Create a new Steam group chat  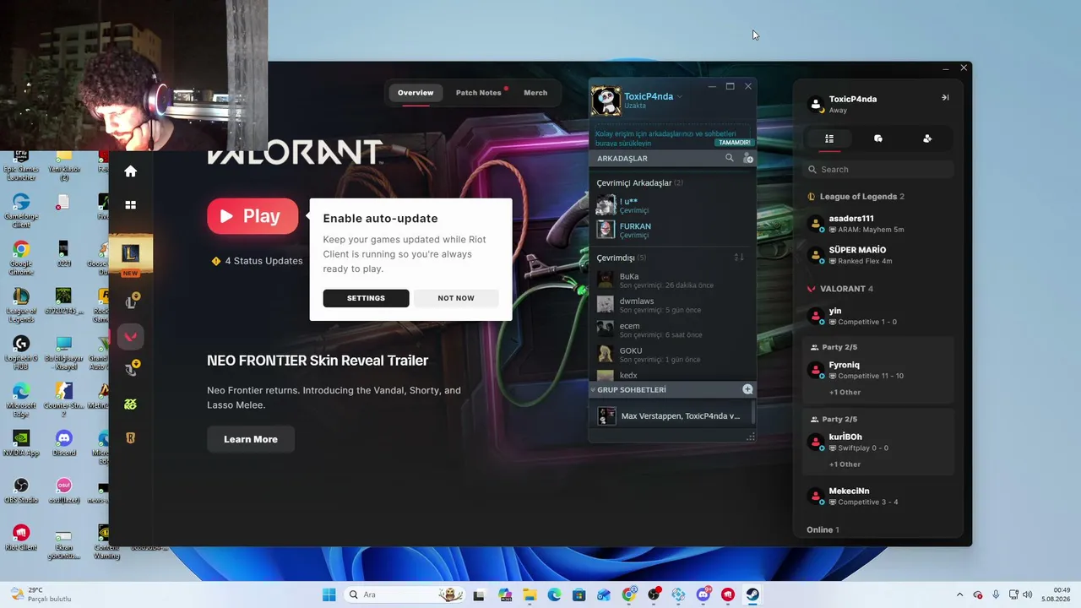tap(747, 389)
